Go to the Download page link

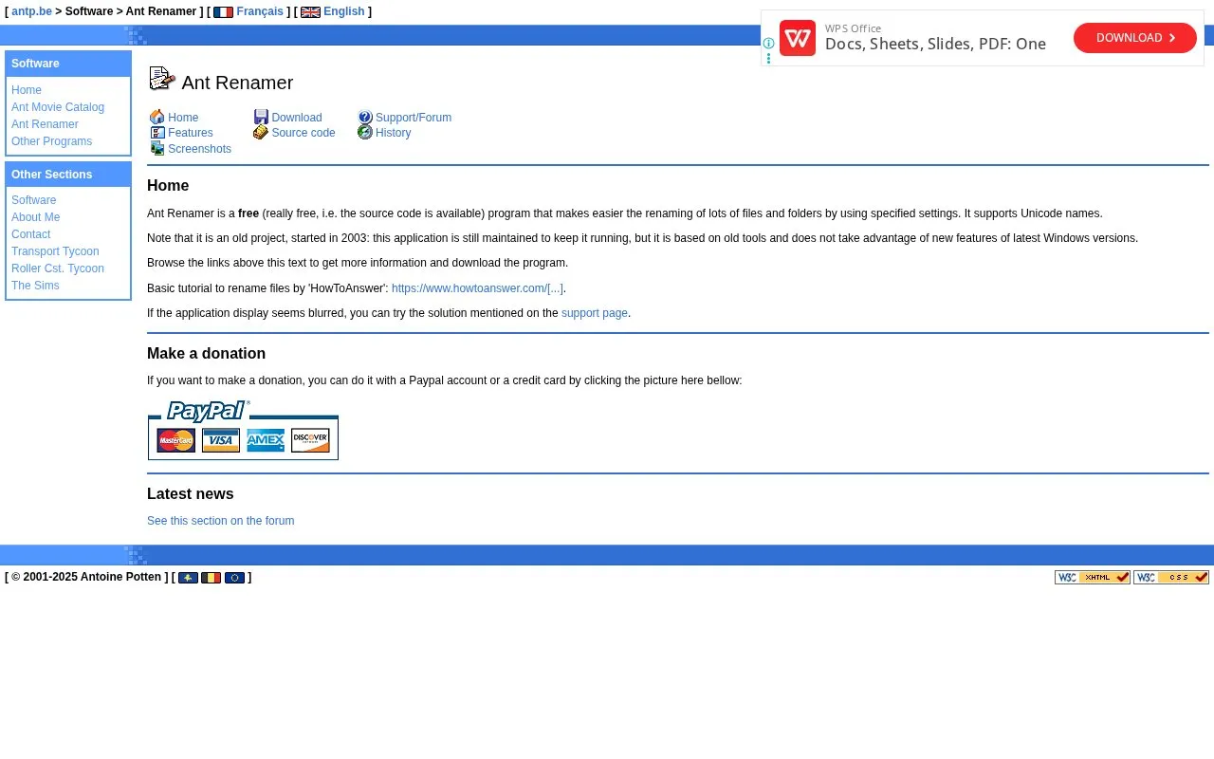pos(297,118)
